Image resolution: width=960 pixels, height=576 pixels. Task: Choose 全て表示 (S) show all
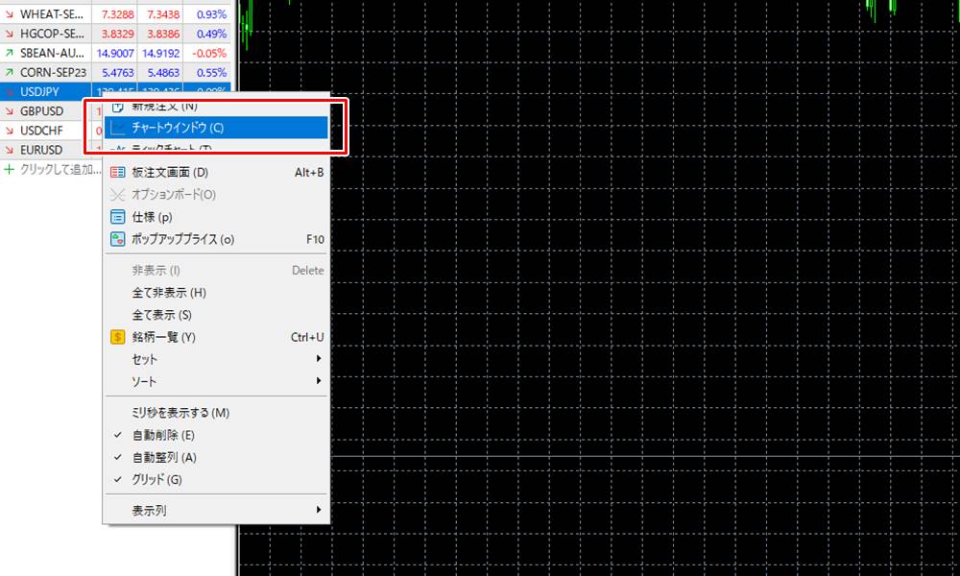click(162, 315)
